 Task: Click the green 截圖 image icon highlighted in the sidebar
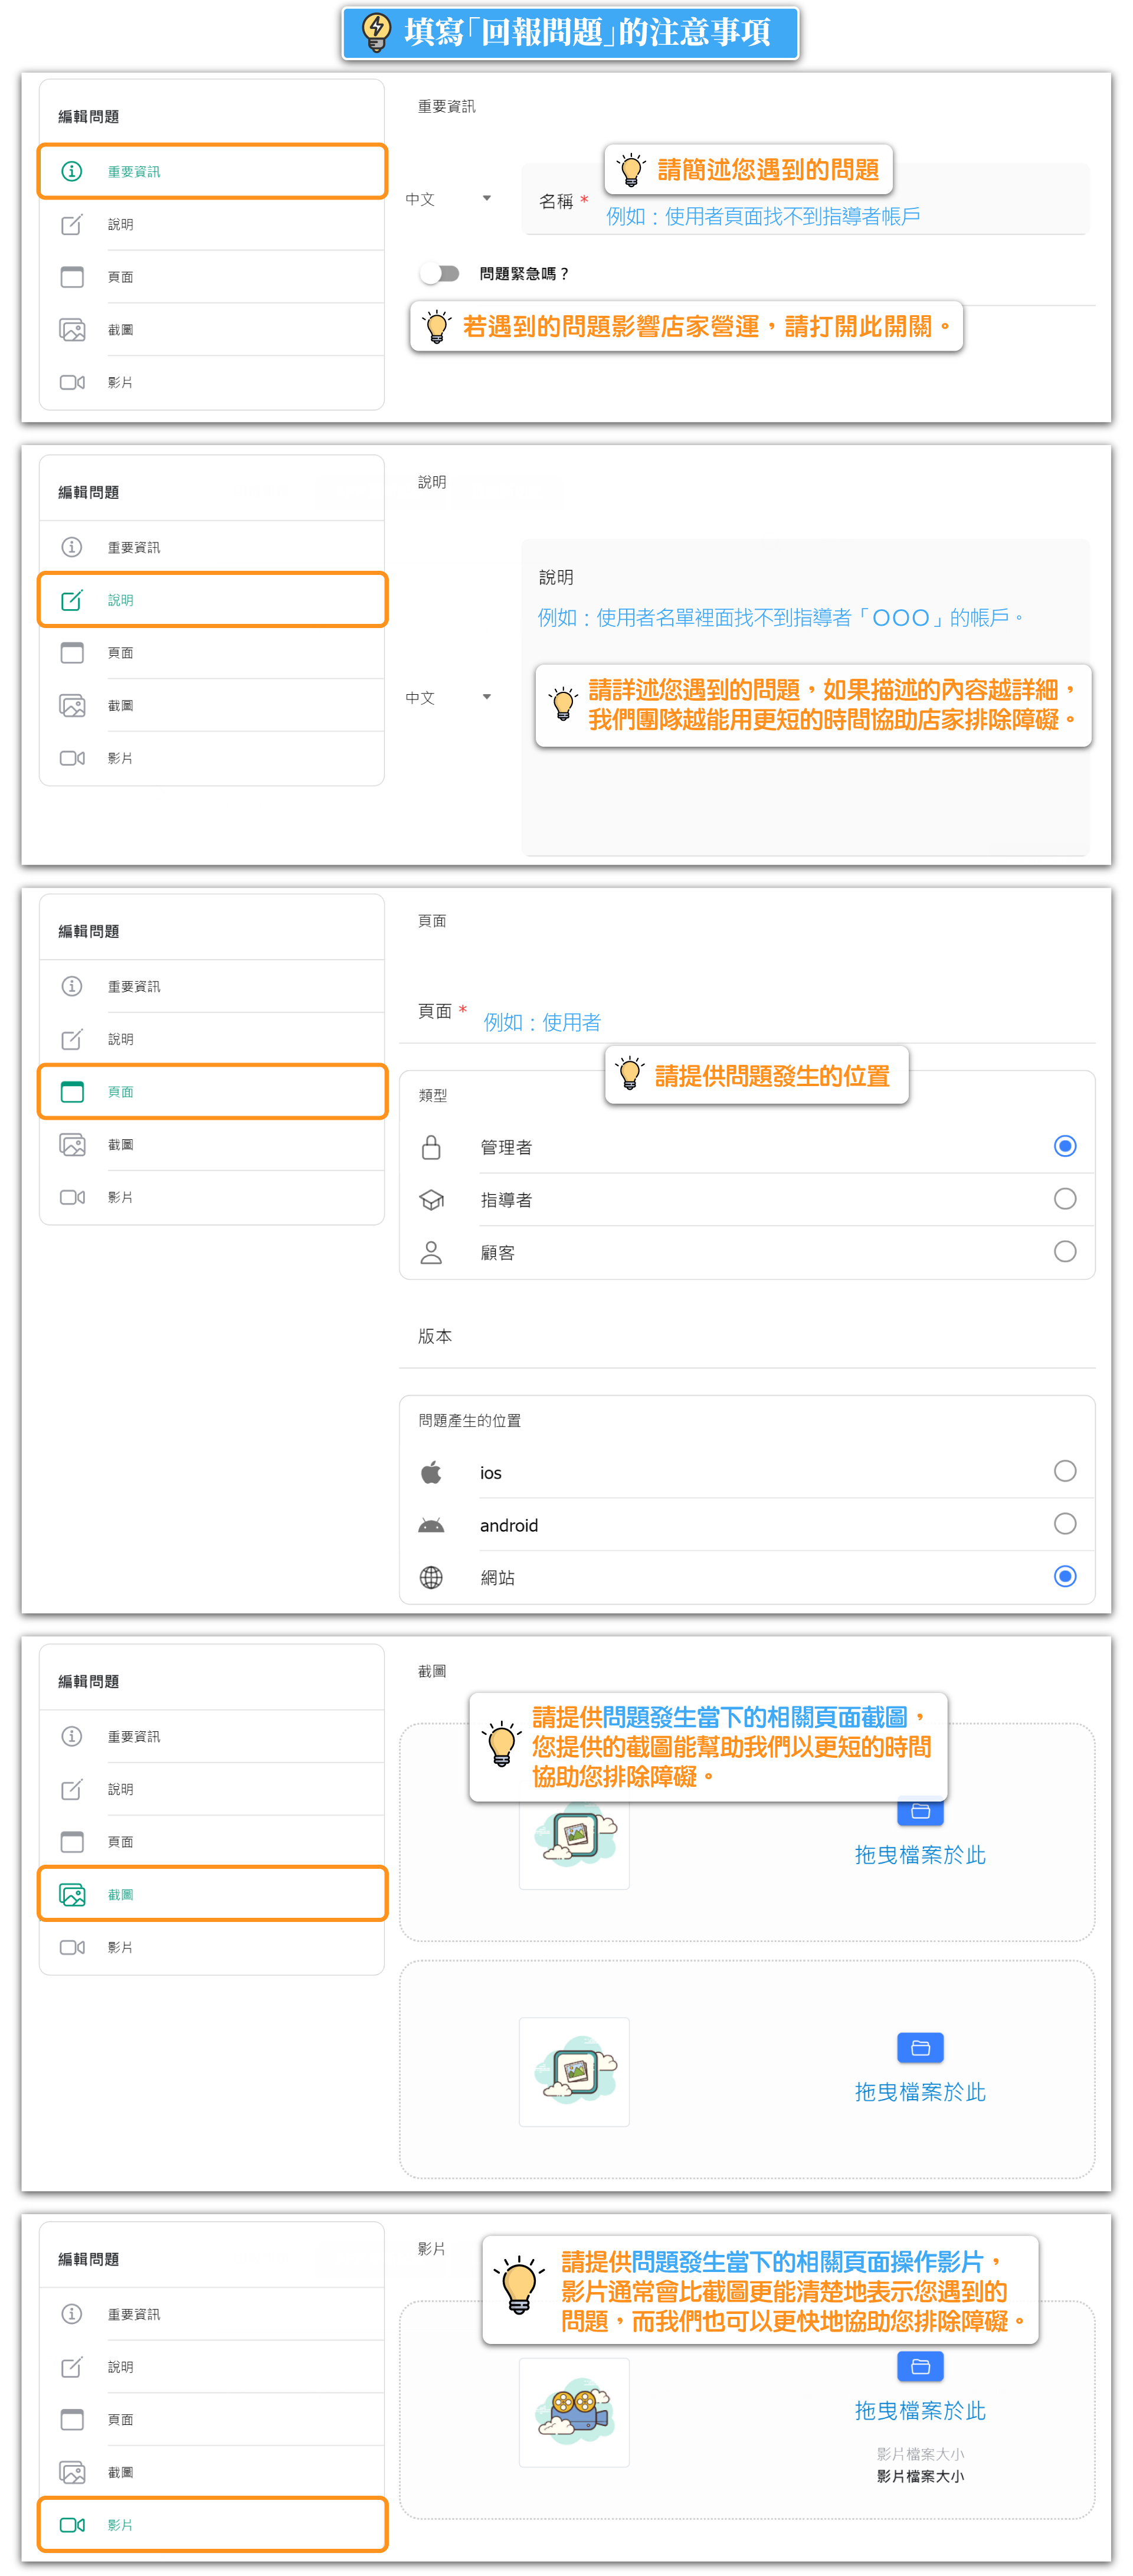[72, 1894]
